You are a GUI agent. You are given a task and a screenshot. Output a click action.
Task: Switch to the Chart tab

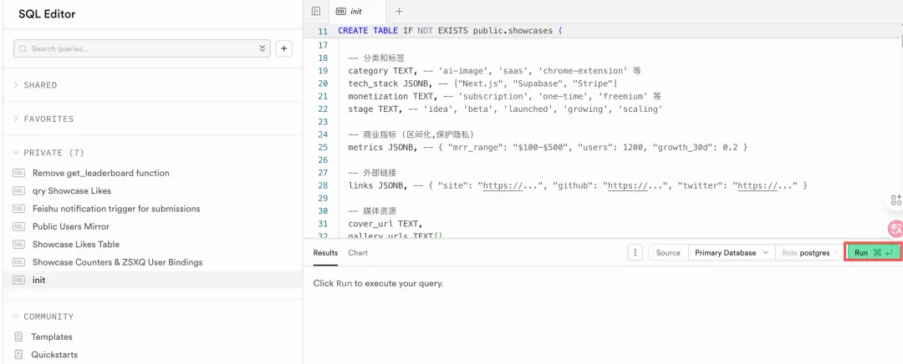tap(358, 252)
